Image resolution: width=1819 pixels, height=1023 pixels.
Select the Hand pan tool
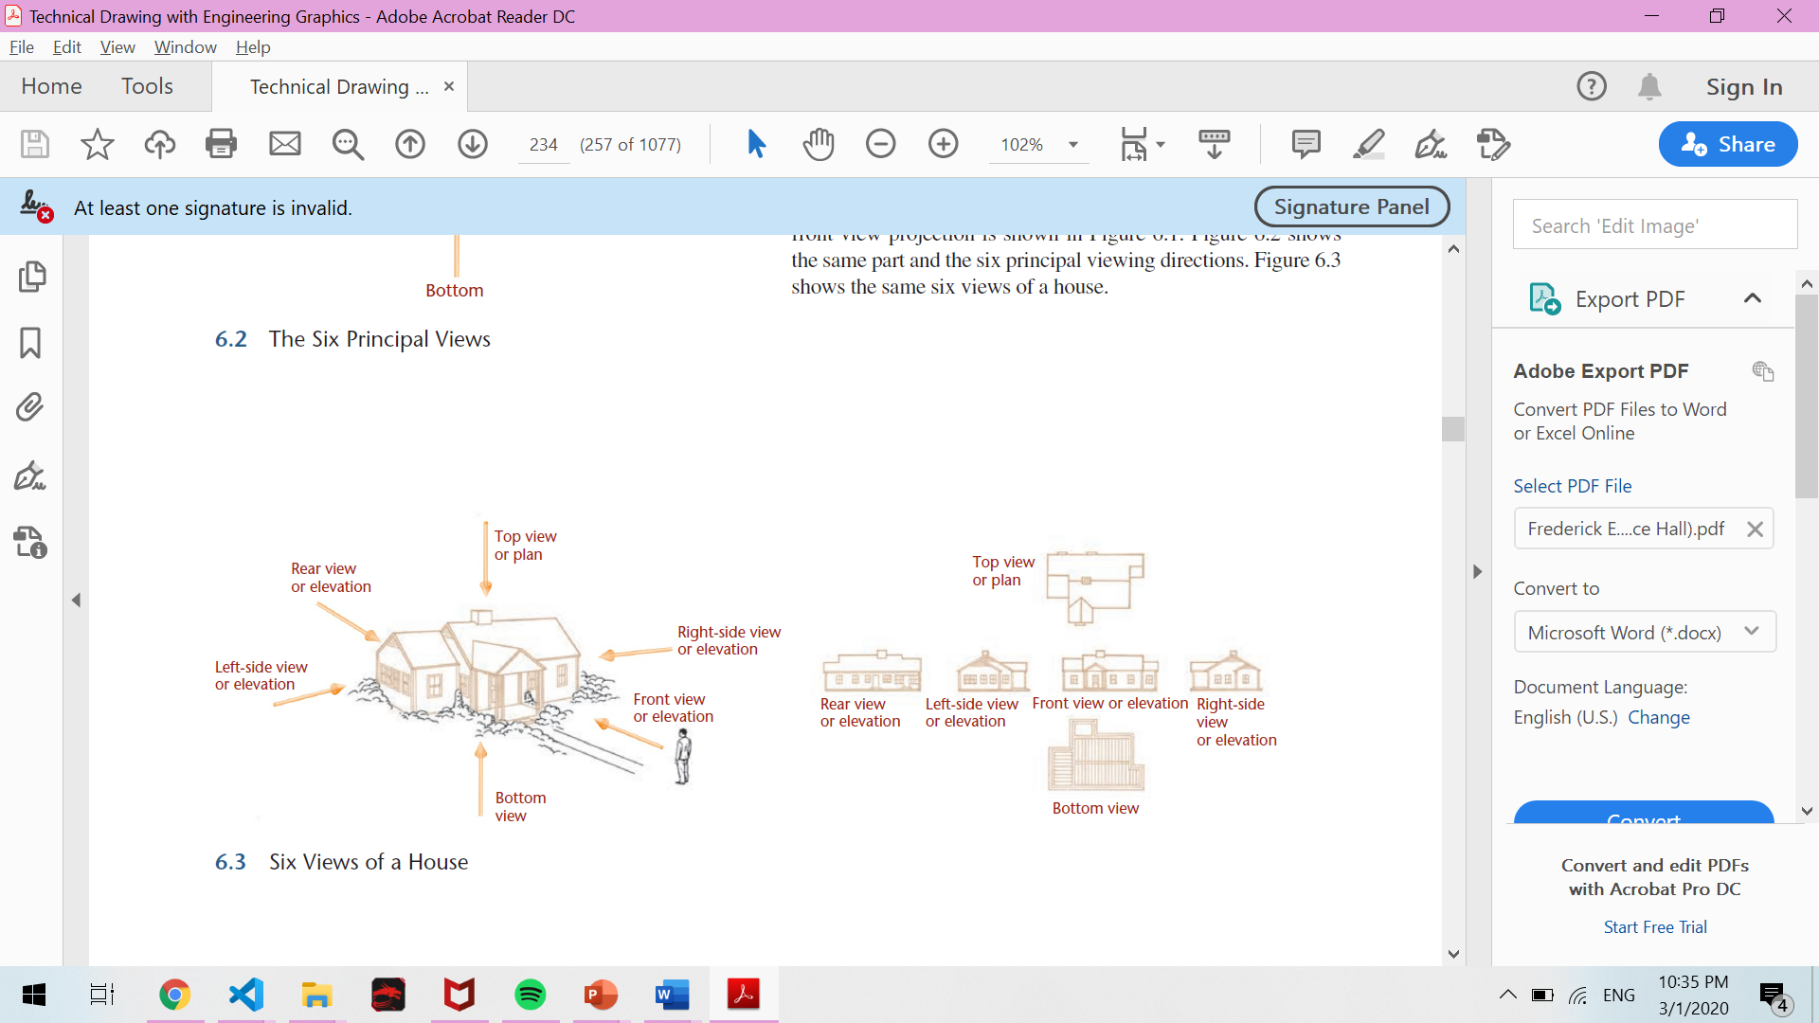point(819,144)
